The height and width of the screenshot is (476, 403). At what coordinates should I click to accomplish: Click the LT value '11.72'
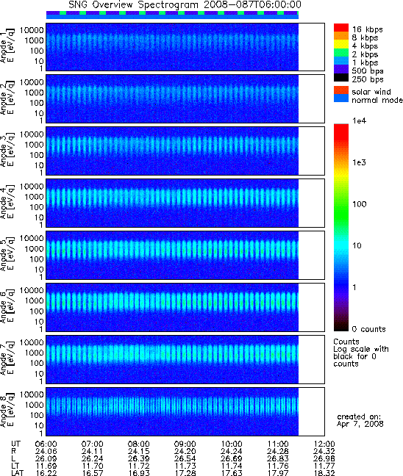(x=138, y=466)
